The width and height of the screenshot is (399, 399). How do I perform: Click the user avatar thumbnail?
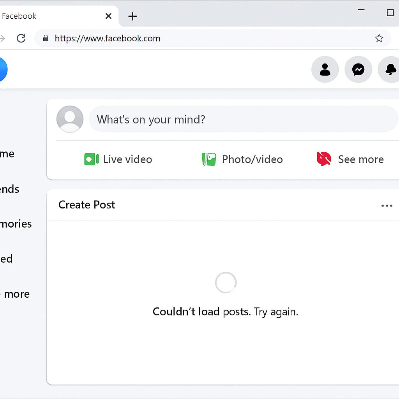(x=70, y=119)
